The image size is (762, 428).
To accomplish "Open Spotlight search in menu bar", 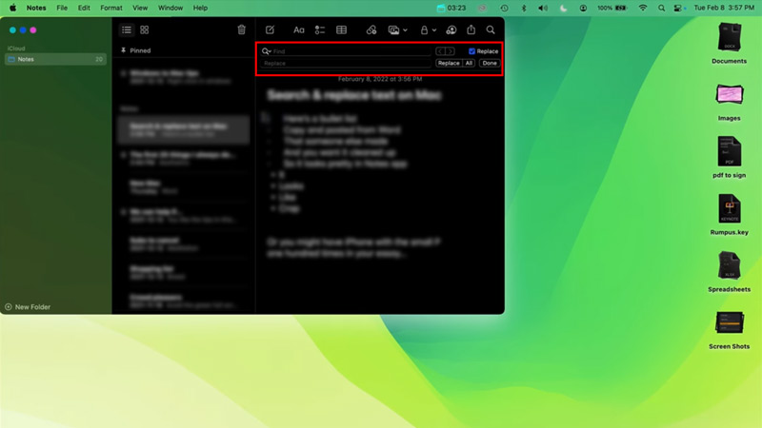I will pos(661,8).
